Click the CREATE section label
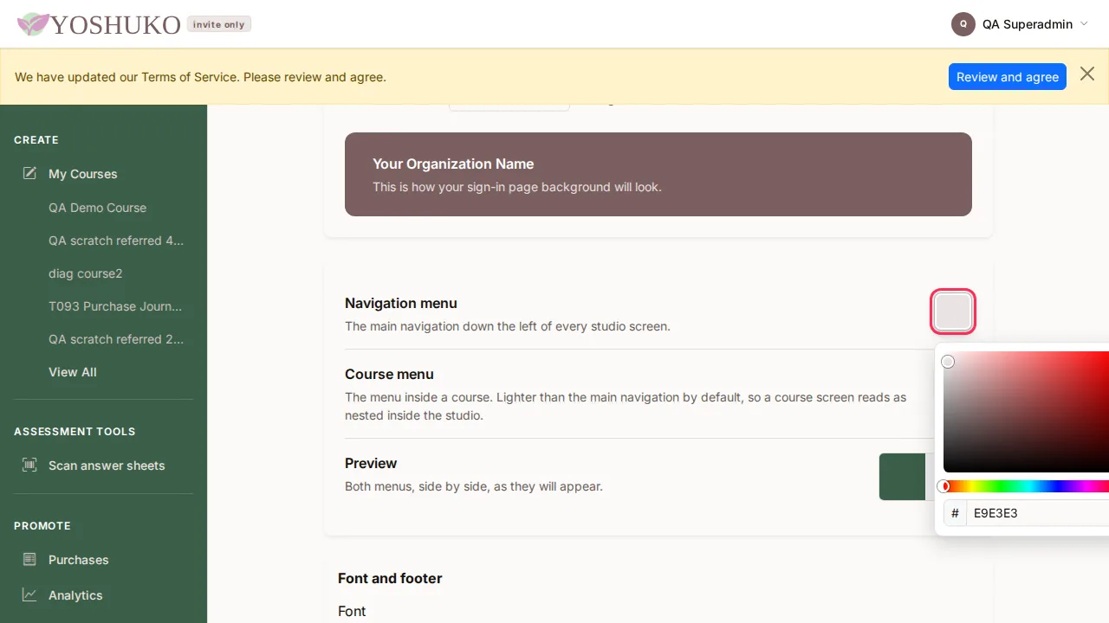This screenshot has width=1109, height=623. [36, 139]
